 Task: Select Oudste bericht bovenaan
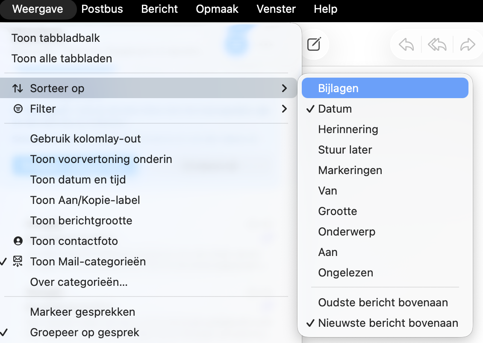383,302
